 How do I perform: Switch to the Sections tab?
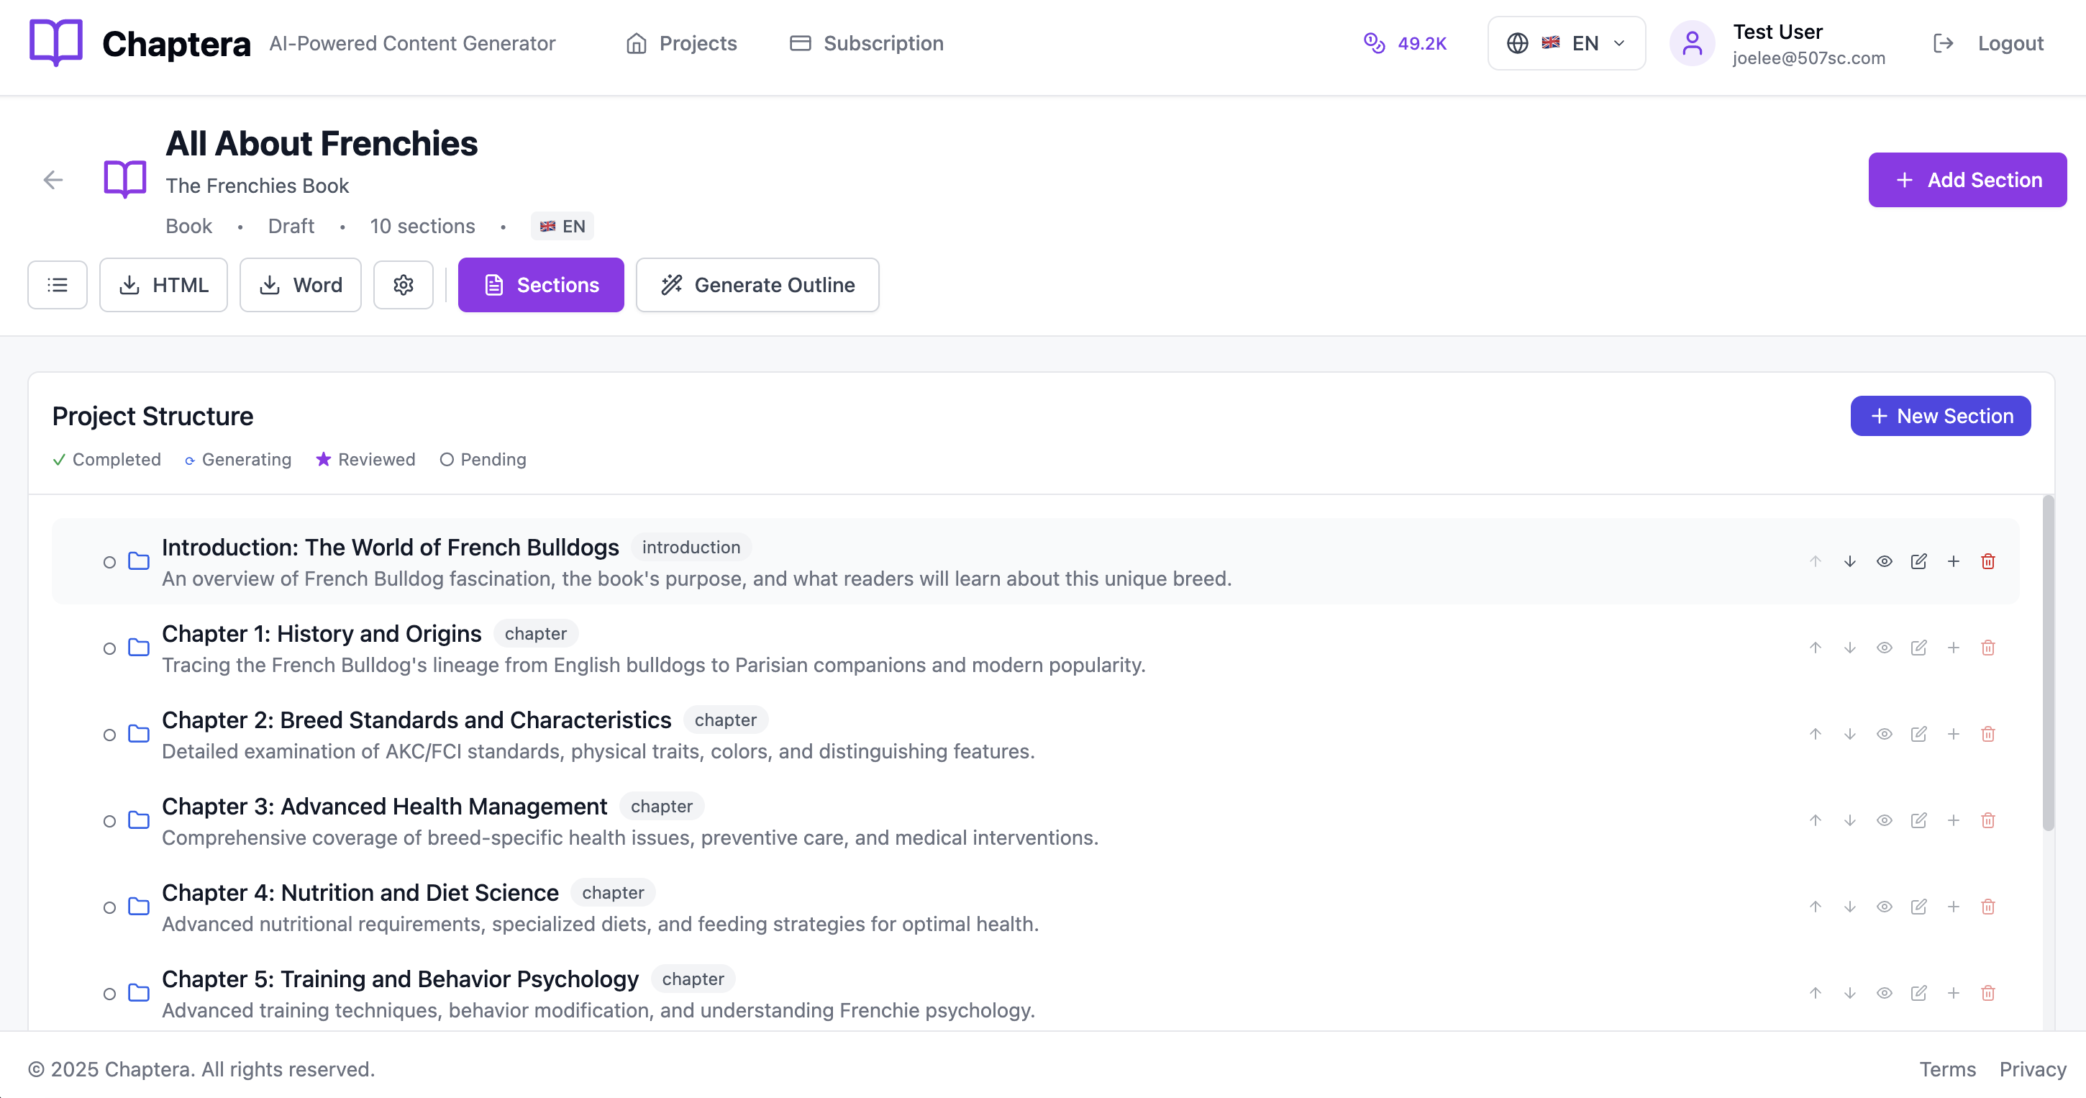[541, 285]
